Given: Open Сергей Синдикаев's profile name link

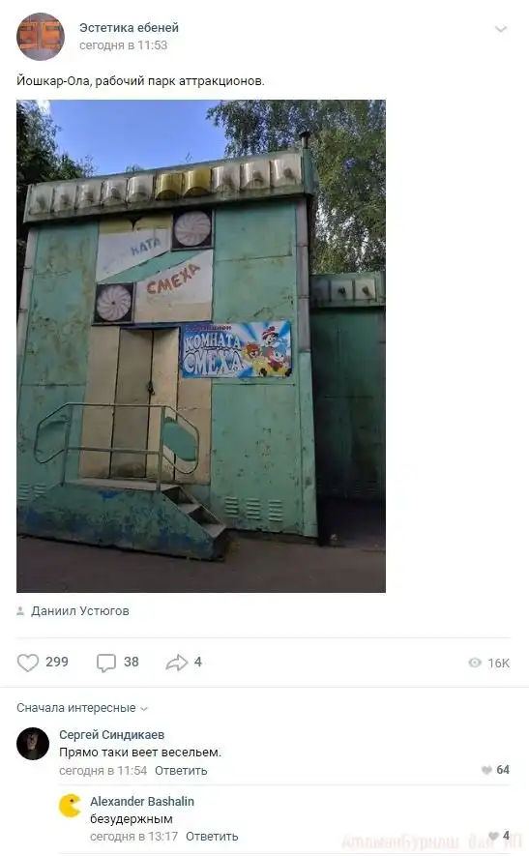Looking at the screenshot, I should click(x=112, y=735).
